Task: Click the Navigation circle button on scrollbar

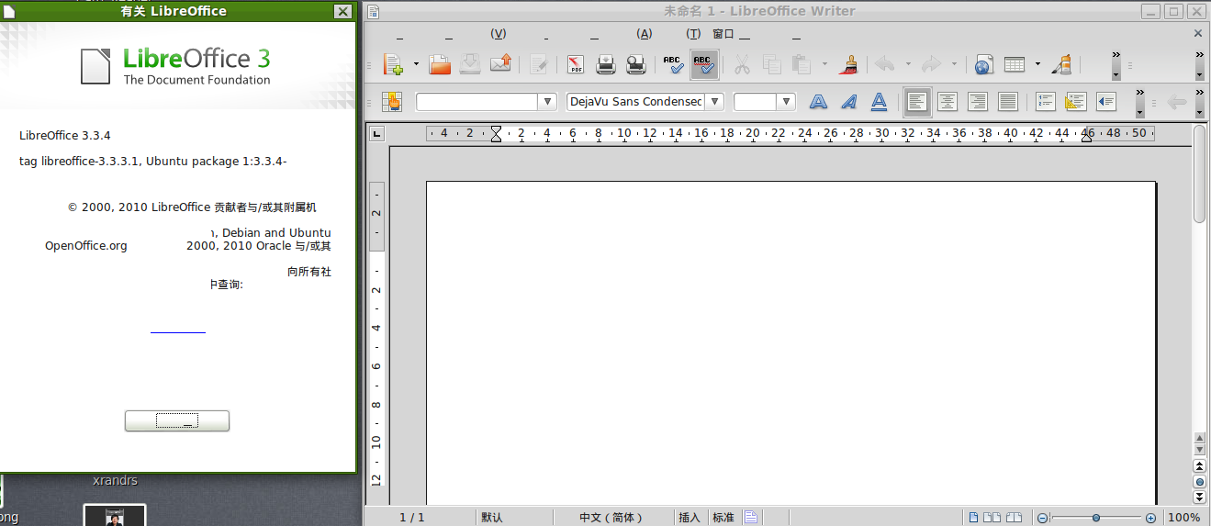Action: [x=1199, y=481]
